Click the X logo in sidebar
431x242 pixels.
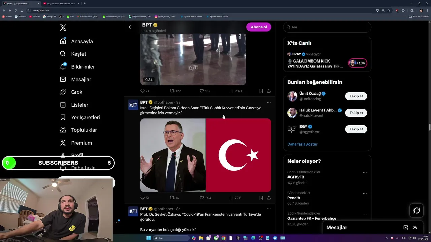(x=63, y=28)
